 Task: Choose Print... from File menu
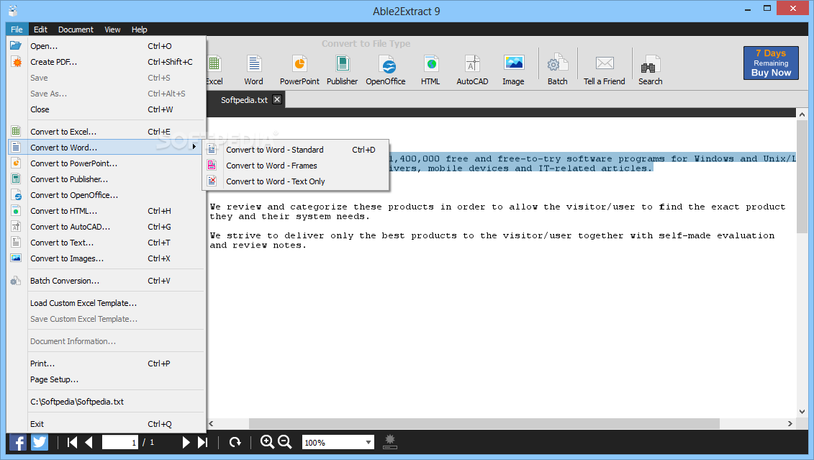107,364
